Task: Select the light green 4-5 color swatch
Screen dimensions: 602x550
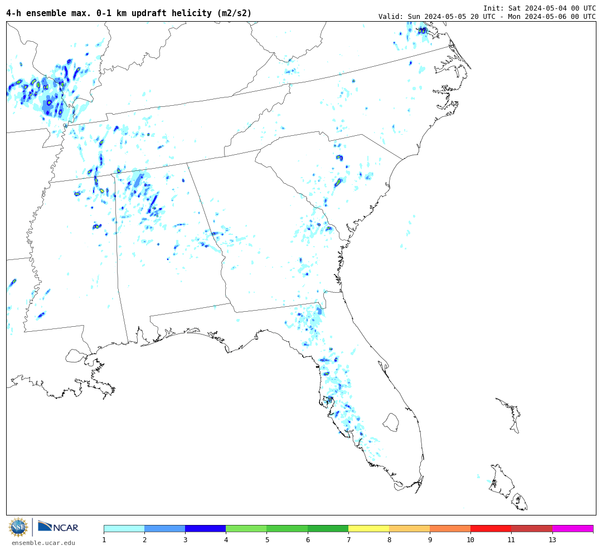Action: coord(246,528)
